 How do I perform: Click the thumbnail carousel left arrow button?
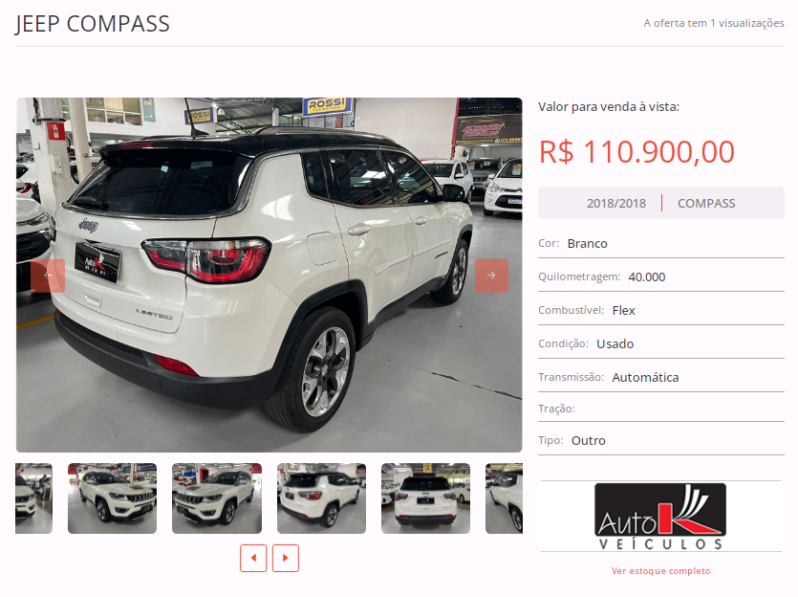coord(253,558)
